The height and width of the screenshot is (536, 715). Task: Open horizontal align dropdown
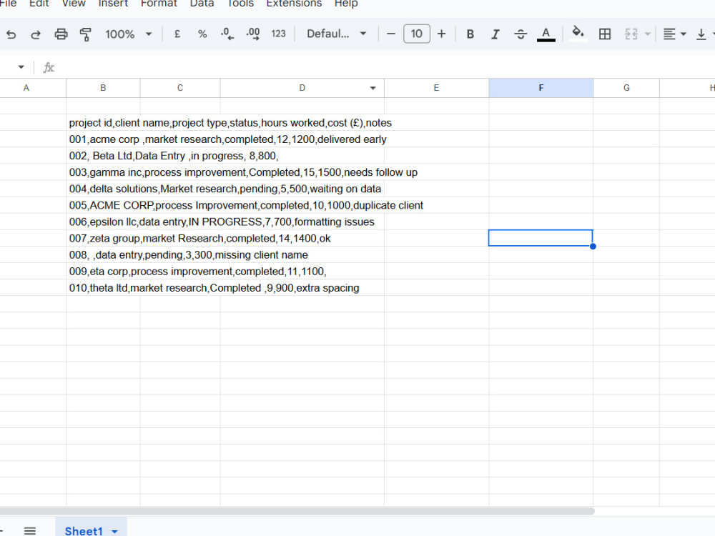coord(674,34)
